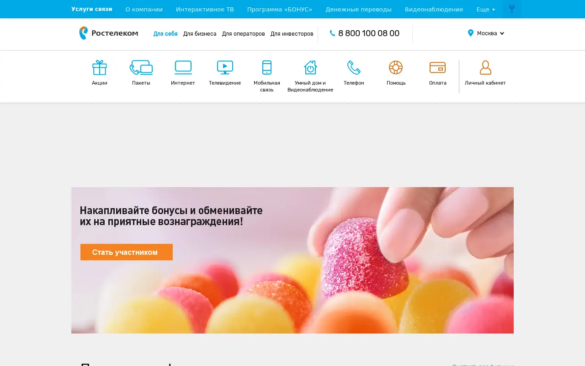Screen dimensions: 585x366
Task: Select Умный дом и Видеонаблюдение icon
Action: click(x=310, y=68)
